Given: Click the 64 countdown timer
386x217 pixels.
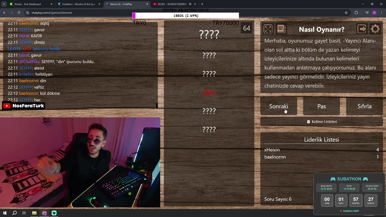Looking at the screenshot, I should (246, 28).
